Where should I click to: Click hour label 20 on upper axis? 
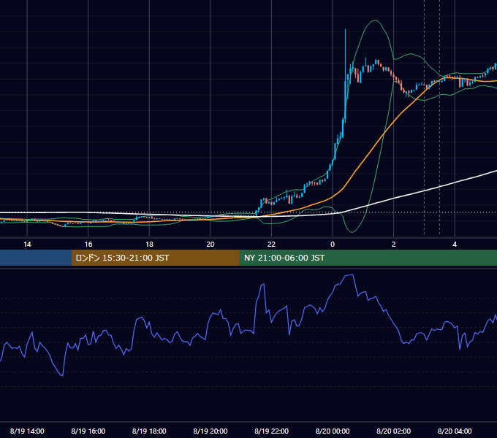[210, 245]
